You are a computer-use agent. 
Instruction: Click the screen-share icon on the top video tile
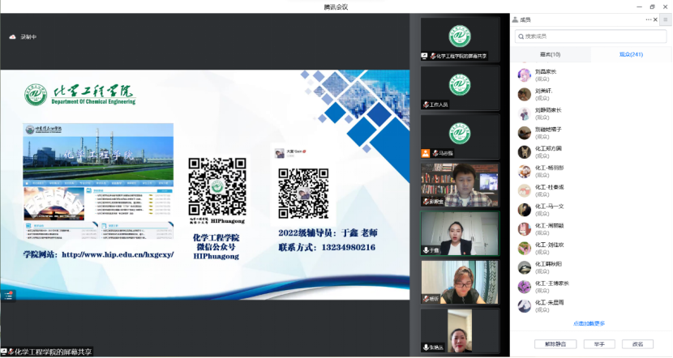click(x=425, y=56)
